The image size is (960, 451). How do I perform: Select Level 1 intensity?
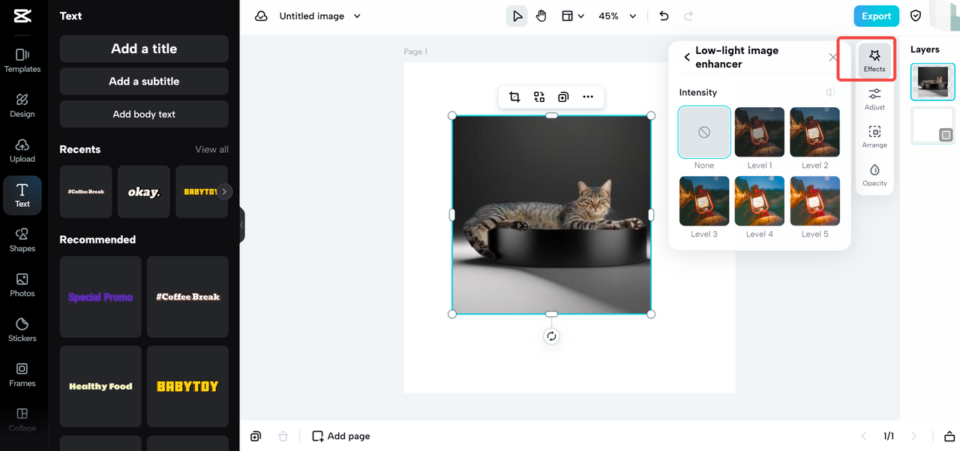(x=760, y=132)
